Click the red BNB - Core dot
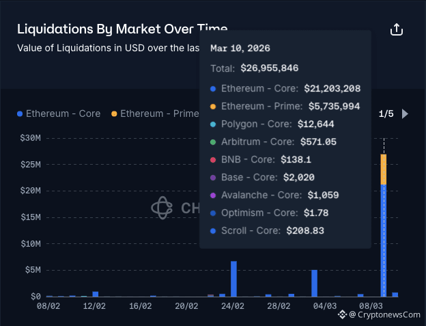The width and height of the screenshot is (426, 326). tap(214, 160)
